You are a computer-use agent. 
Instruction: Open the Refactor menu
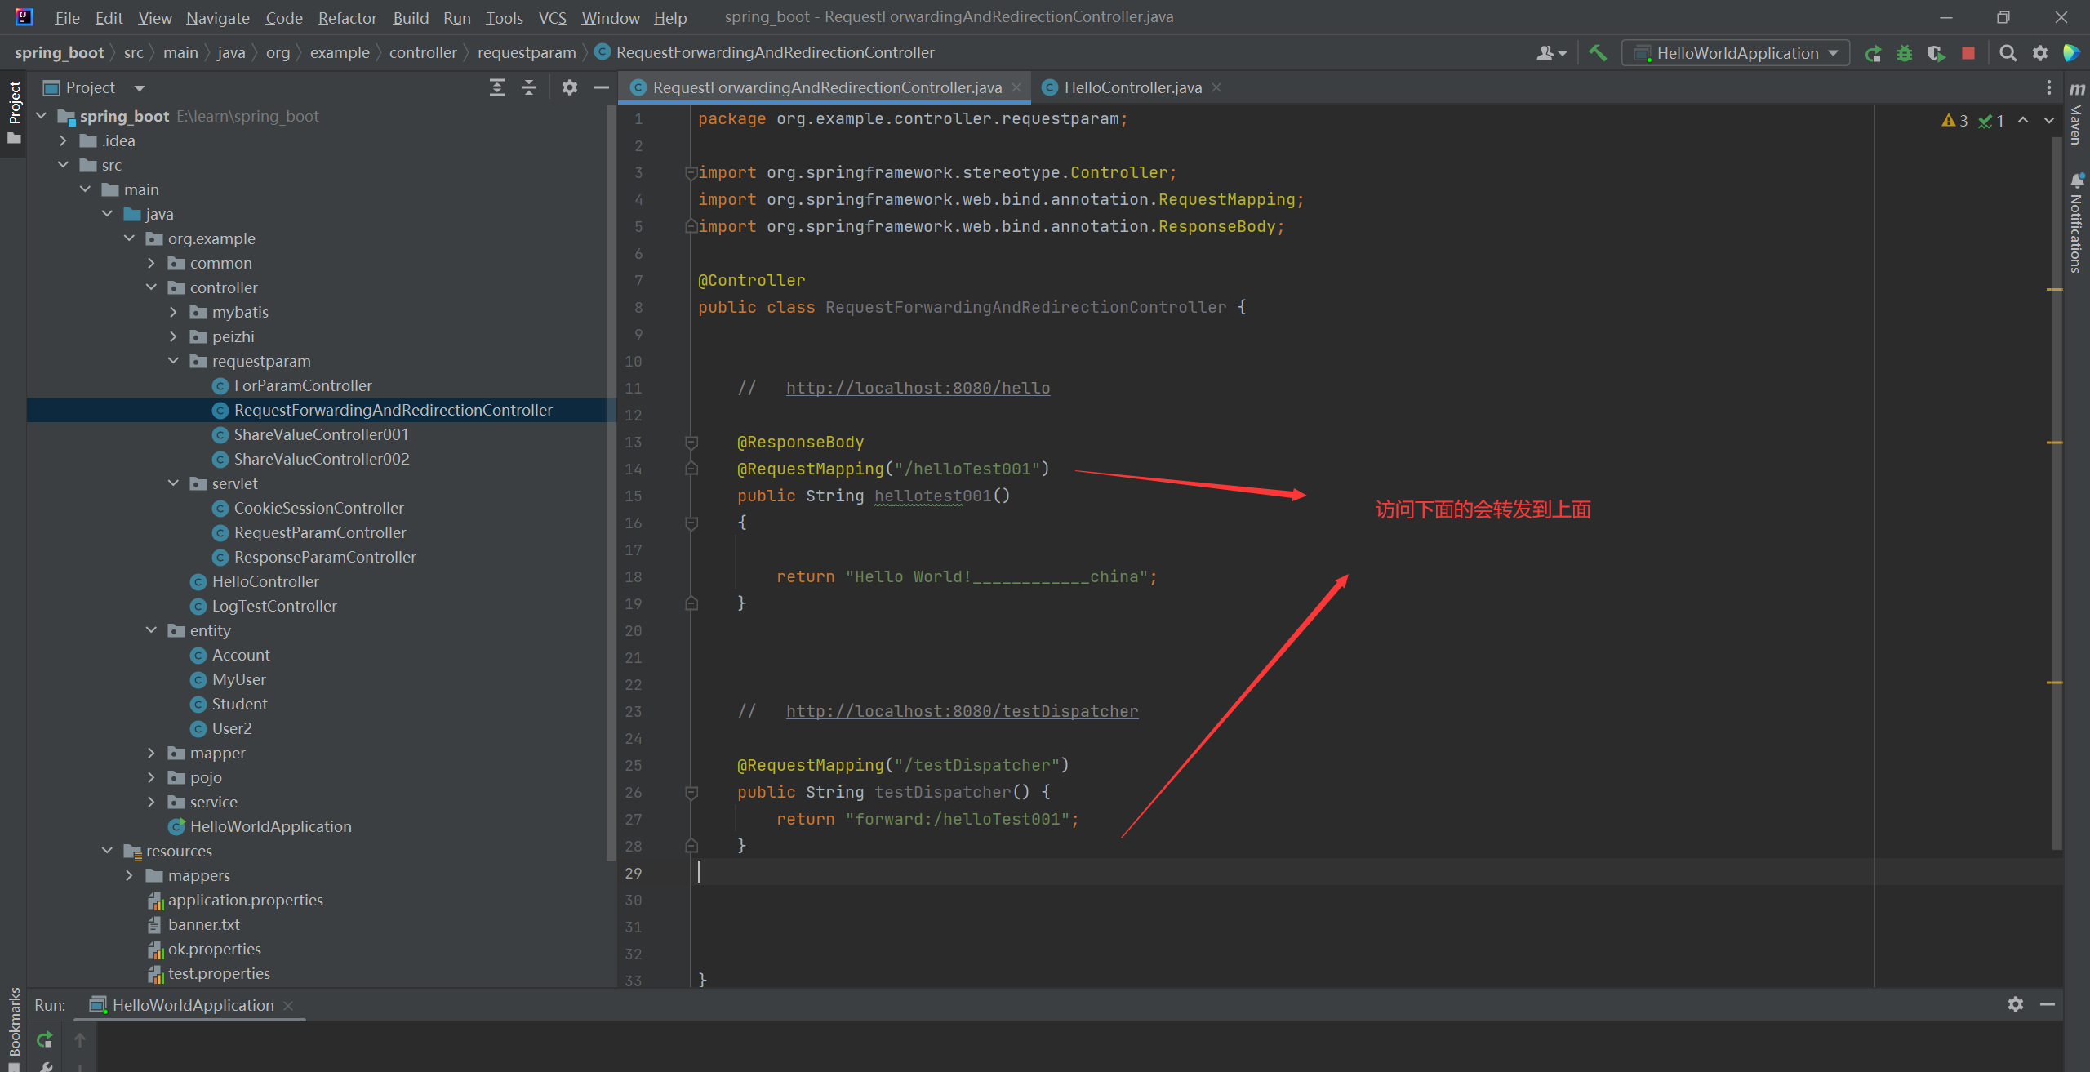(x=347, y=17)
